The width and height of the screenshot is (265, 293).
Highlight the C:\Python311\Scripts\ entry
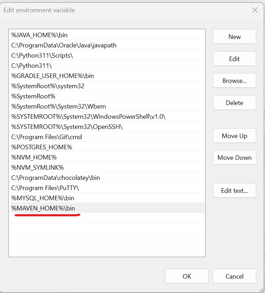(42, 56)
